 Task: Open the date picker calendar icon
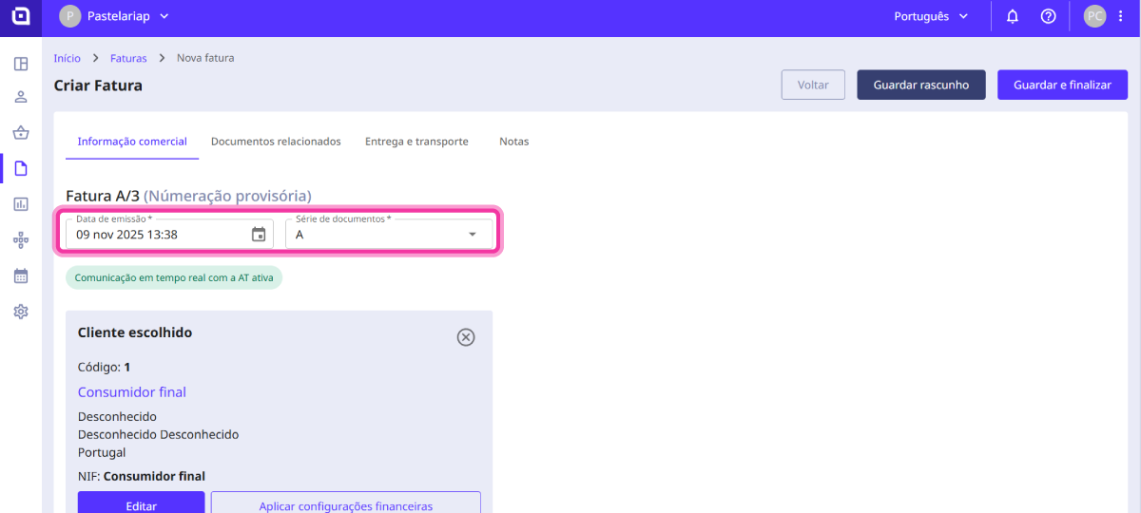pos(259,235)
